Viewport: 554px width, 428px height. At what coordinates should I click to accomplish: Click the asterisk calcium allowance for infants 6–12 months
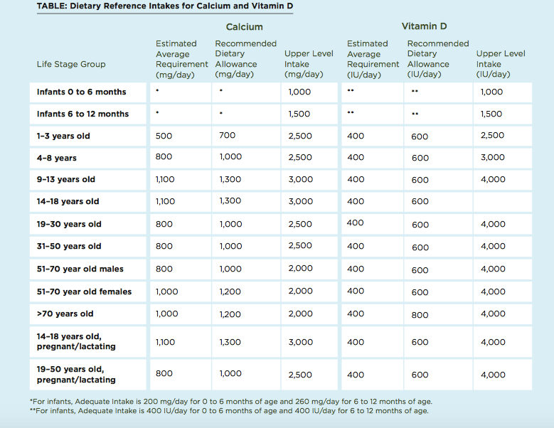221,113
